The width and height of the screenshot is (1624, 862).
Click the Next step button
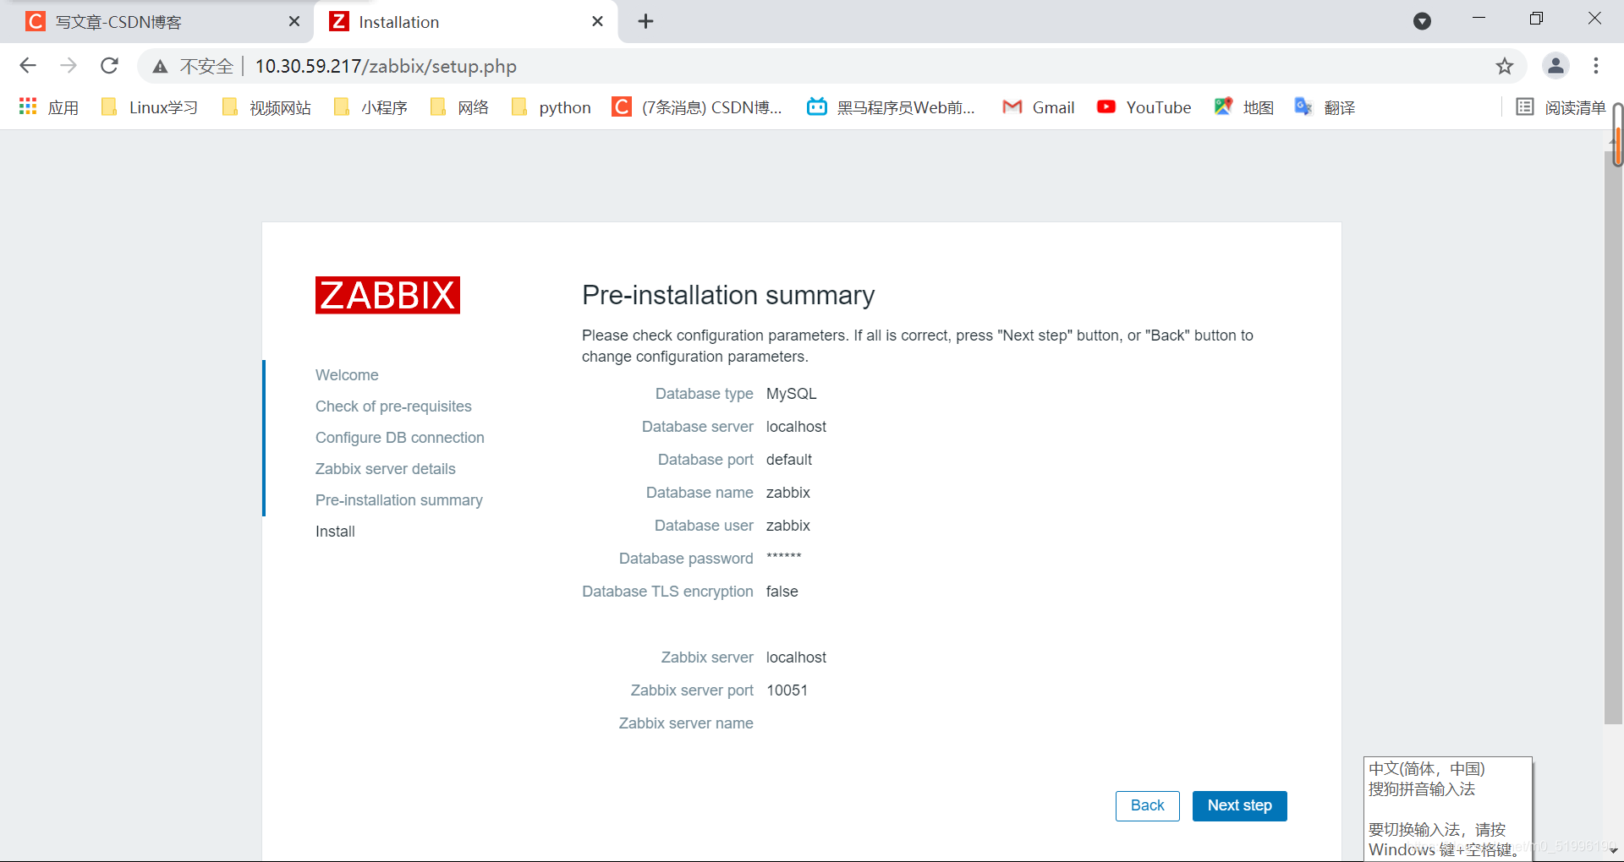tap(1239, 805)
